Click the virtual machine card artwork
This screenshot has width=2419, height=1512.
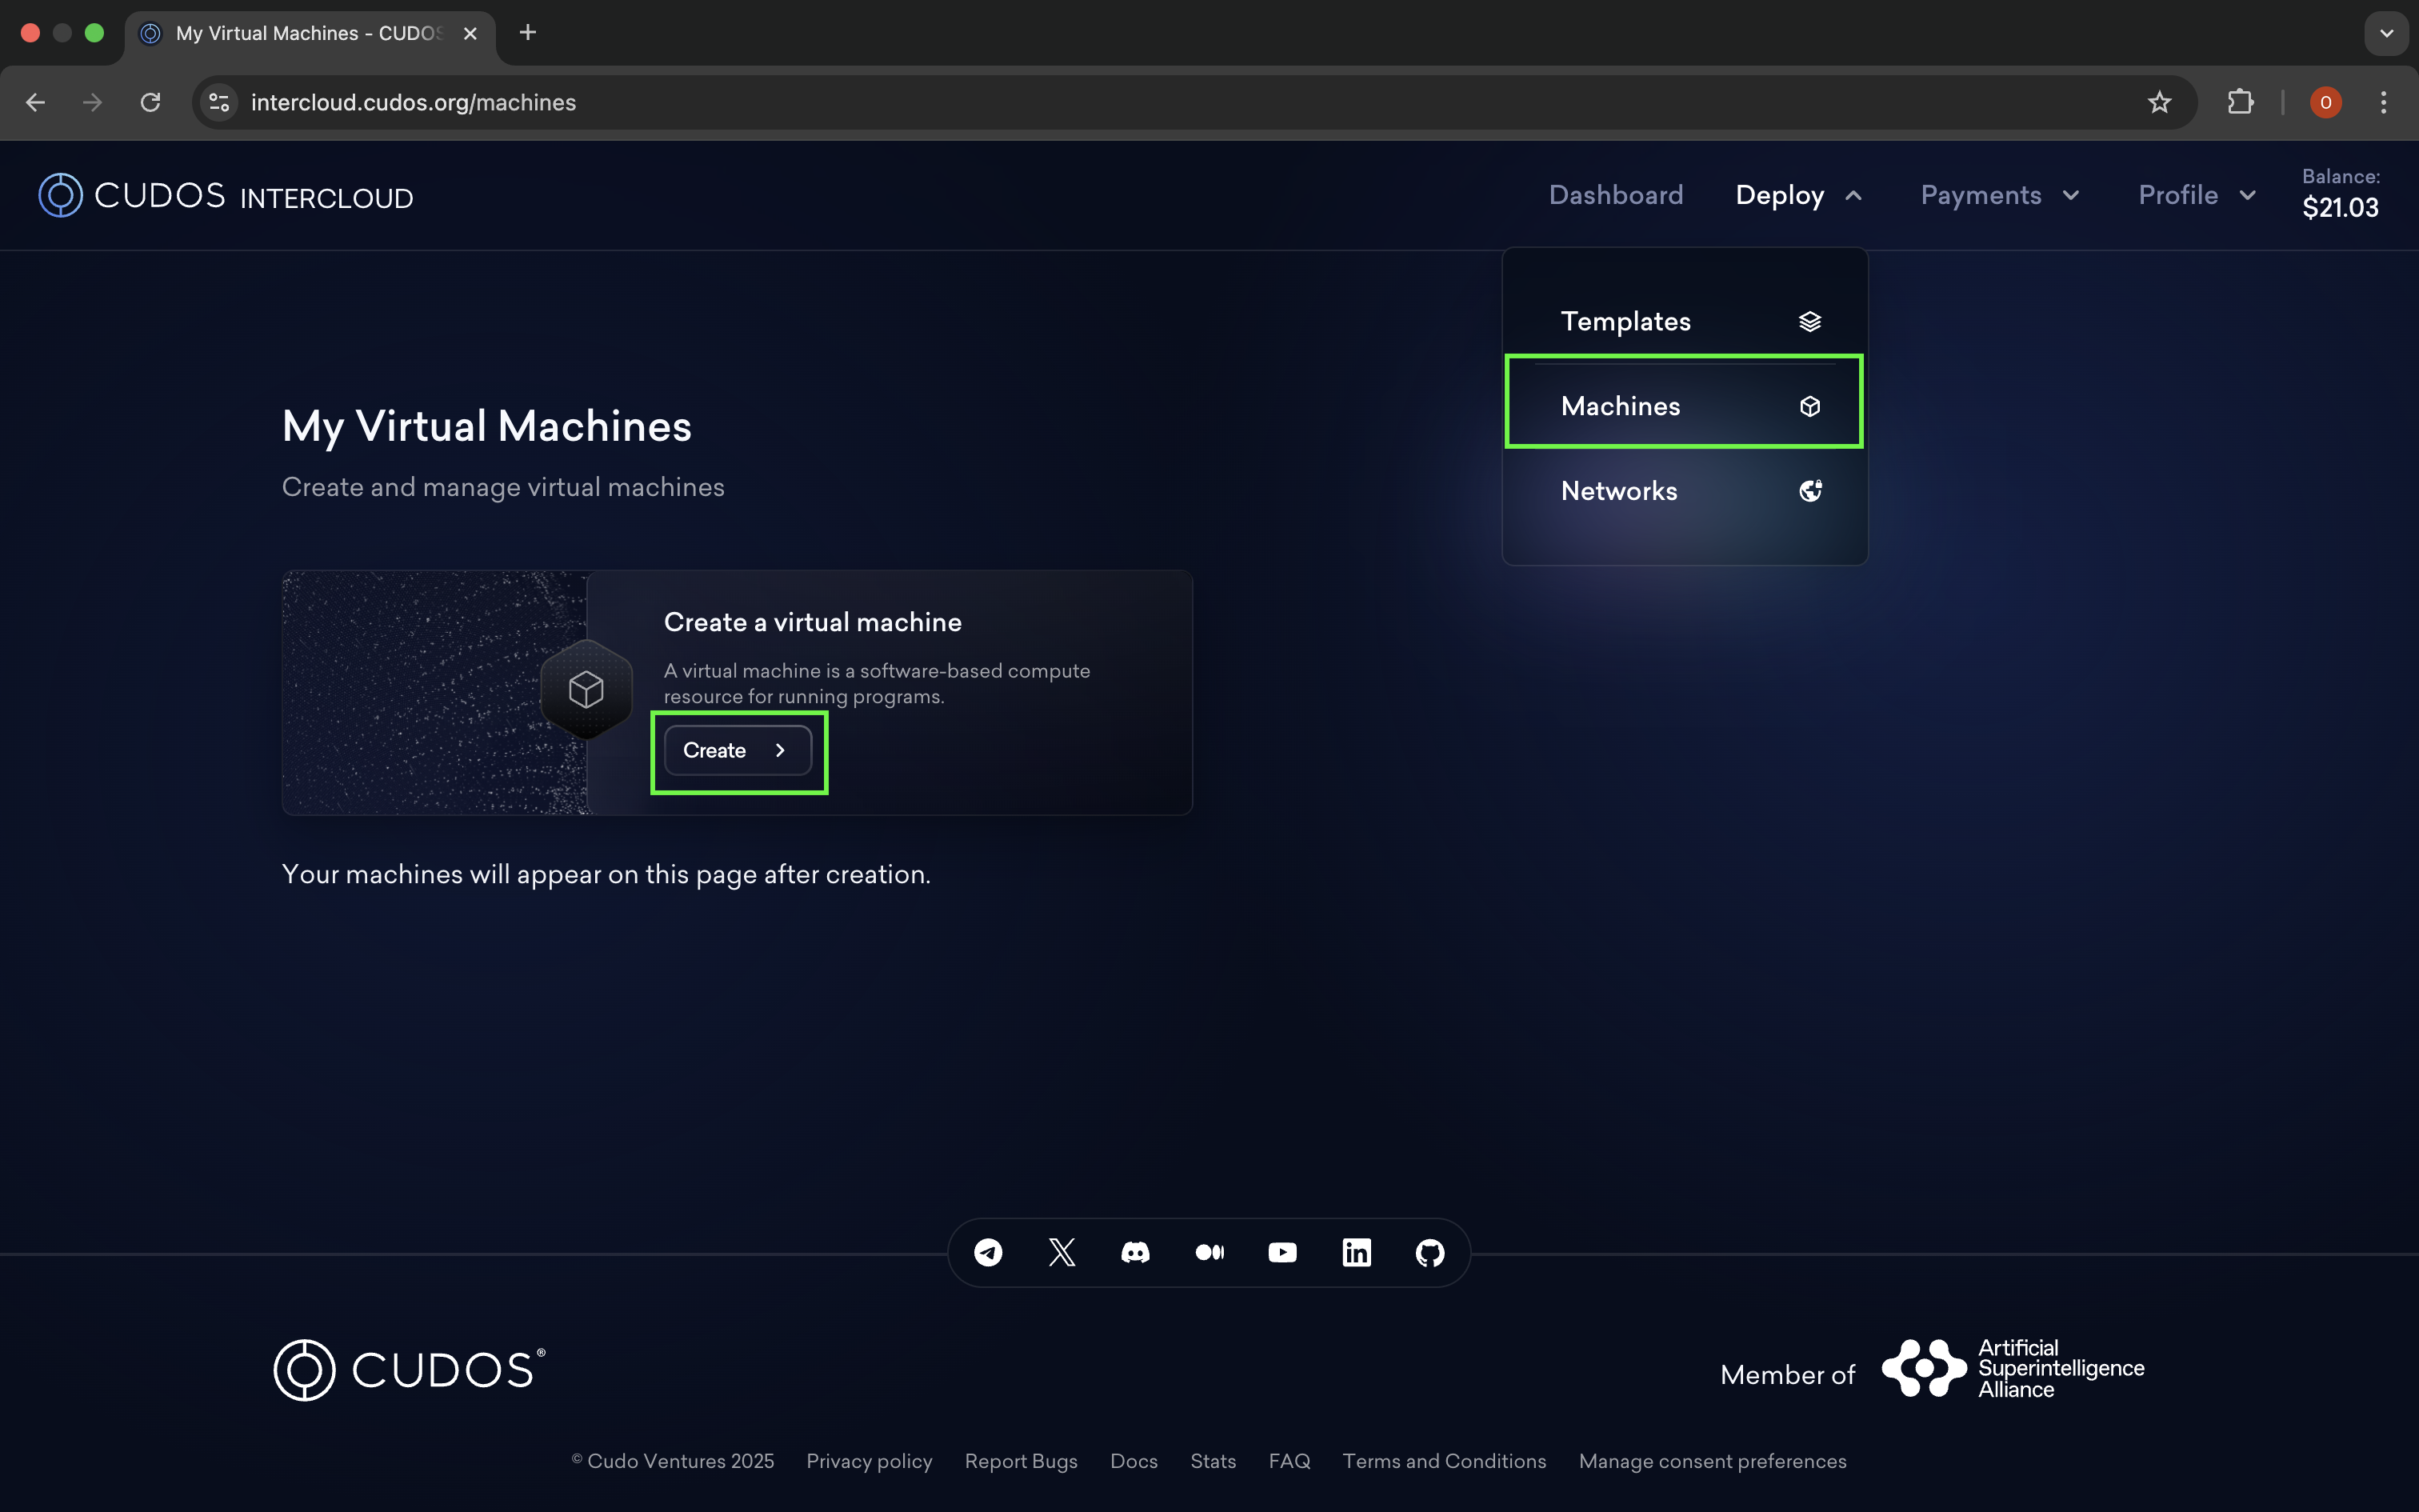(435, 692)
